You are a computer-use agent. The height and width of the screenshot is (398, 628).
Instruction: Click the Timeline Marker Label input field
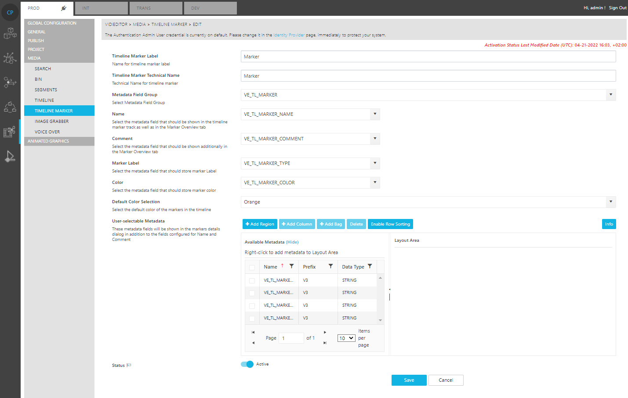pyautogui.click(x=428, y=57)
